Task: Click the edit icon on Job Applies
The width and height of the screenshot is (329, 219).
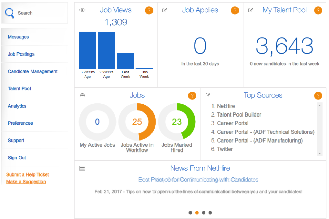Action: coord(164,10)
